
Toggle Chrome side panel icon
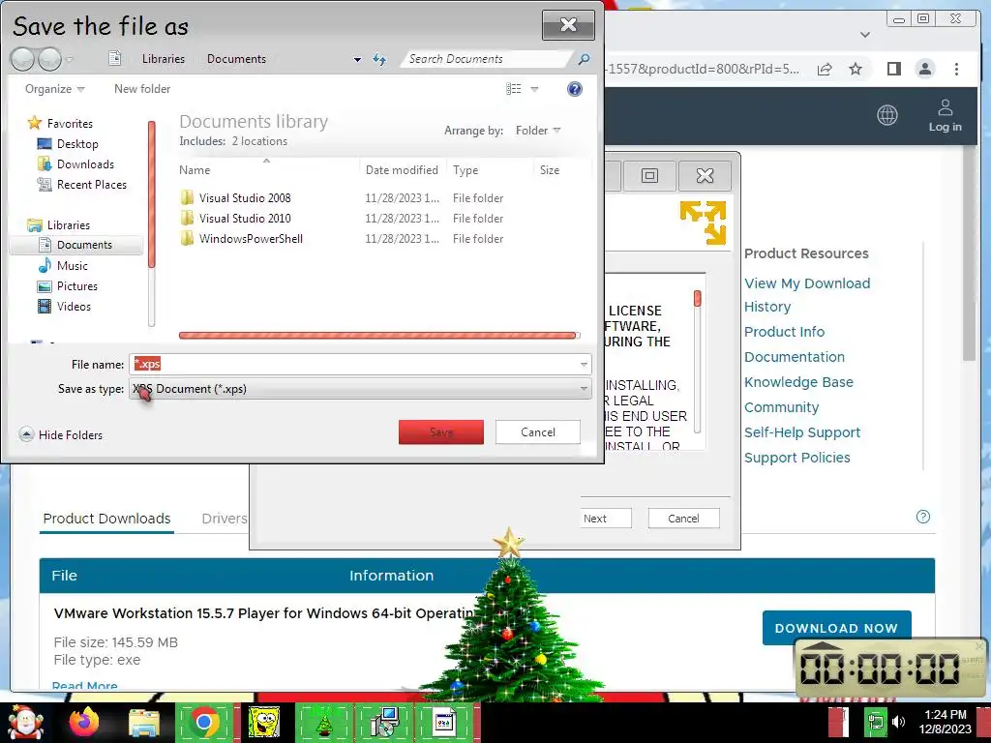pyautogui.click(x=893, y=69)
